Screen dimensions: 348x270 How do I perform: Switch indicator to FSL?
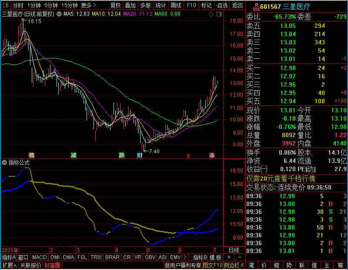(x=82, y=257)
